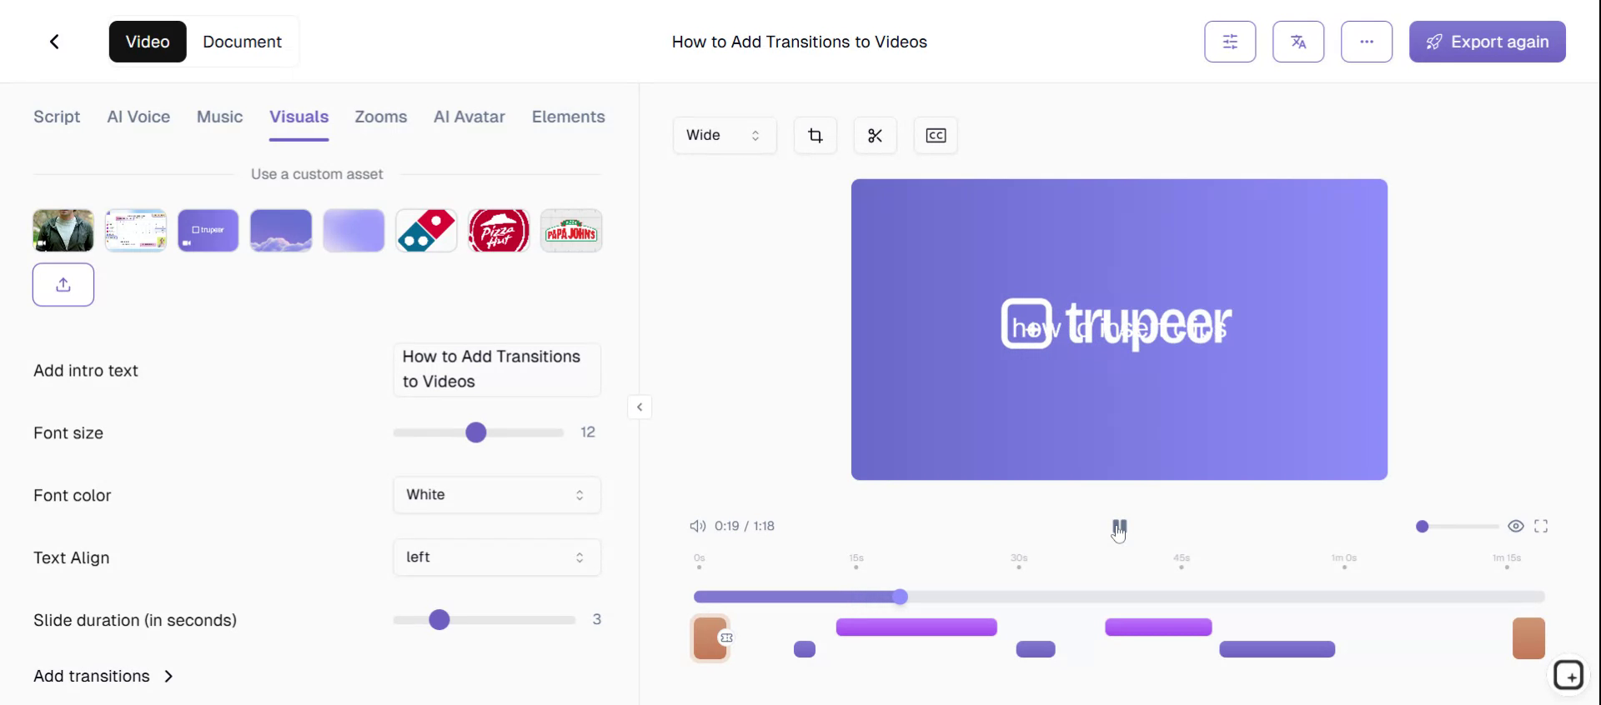Select the person photo asset thumbnail
This screenshot has height=705, width=1601.
tap(63, 231)
